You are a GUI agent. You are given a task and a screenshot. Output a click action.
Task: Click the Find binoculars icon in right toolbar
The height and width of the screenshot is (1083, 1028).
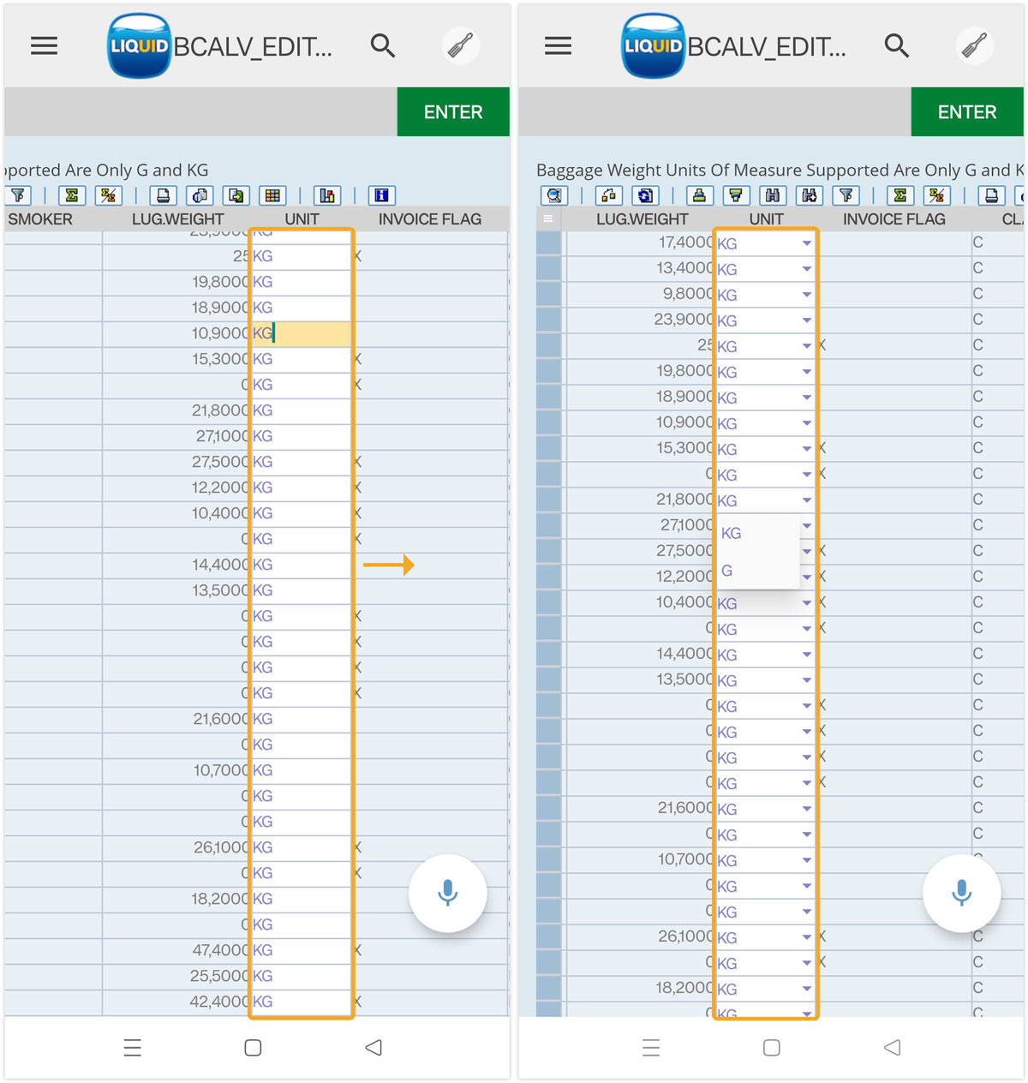772,195
